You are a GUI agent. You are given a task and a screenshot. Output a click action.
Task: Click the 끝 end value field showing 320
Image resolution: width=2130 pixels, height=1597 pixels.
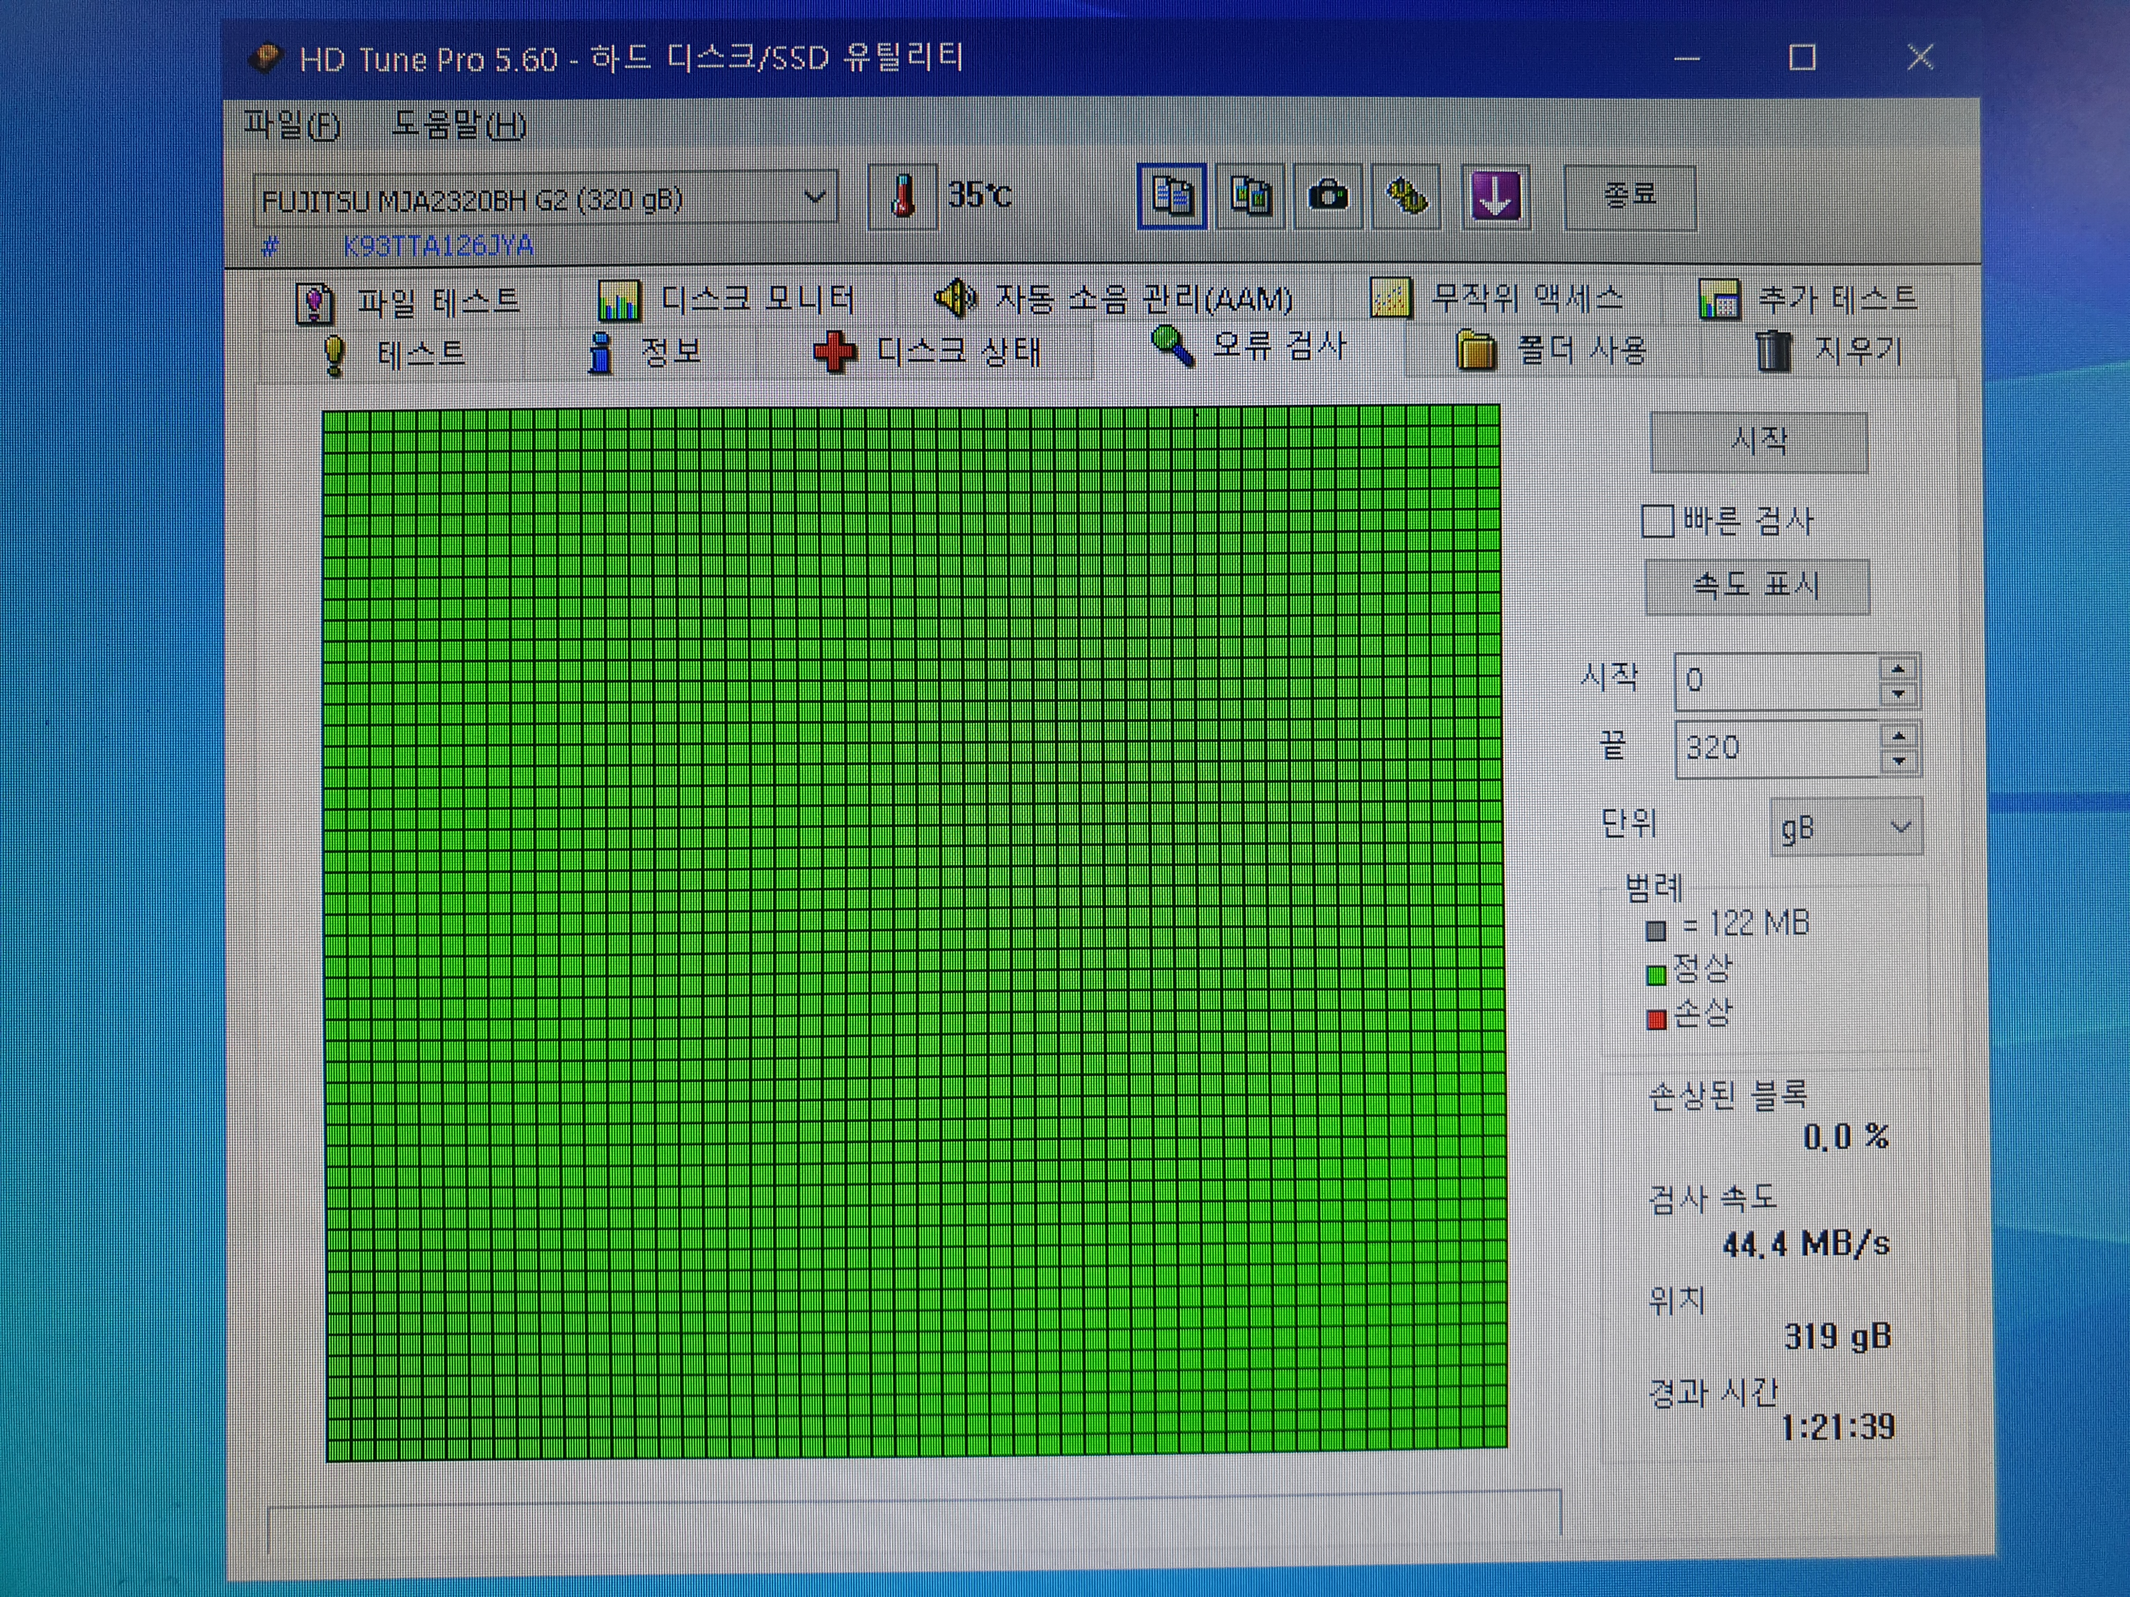coord(1777,748)
